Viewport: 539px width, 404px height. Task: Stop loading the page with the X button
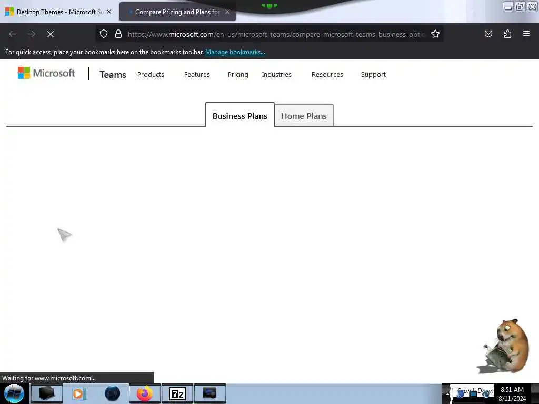point(51,34)
